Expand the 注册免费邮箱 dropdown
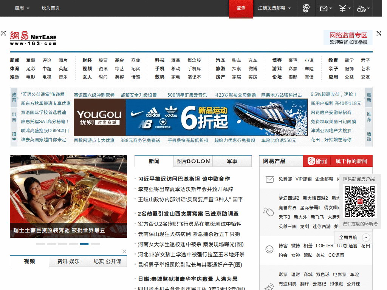387x290 pixels. [274, 8]
